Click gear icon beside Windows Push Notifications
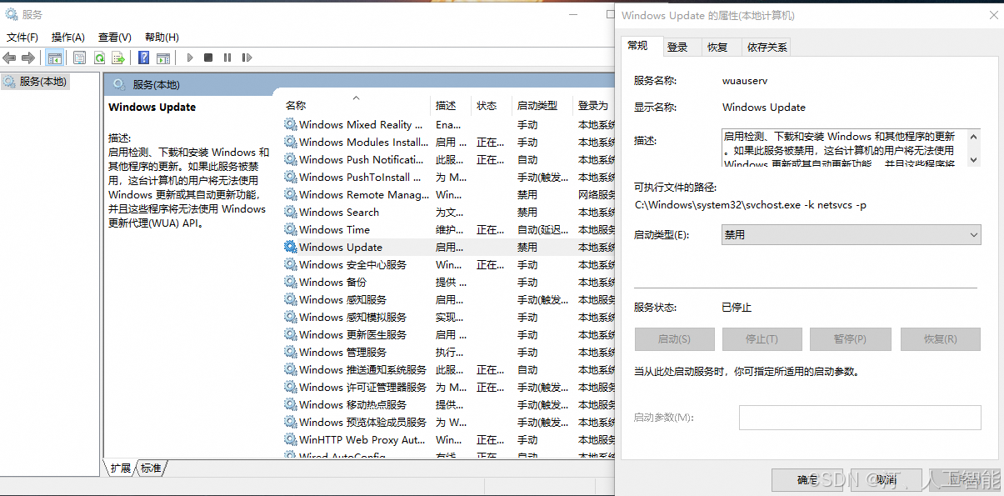 (x=290, y=159)
